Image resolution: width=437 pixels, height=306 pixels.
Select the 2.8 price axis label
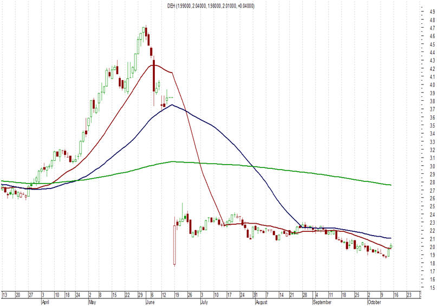click(x=432, y=183)
